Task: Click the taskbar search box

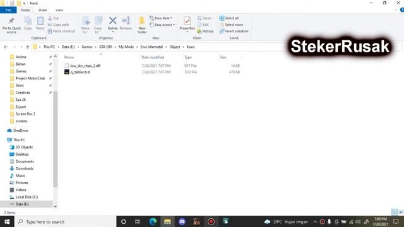Action: pyautogui.click(x=66, y=221)
